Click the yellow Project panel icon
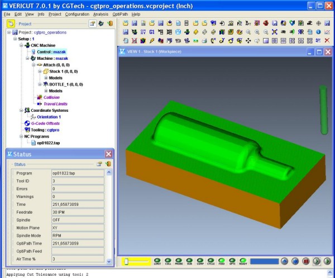335x278 pixels. (x=11, y=23)
